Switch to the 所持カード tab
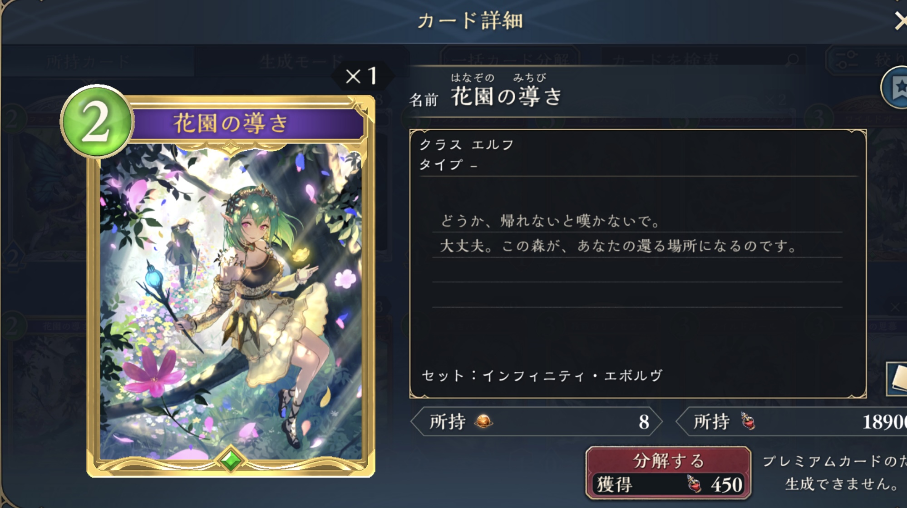This screenshot has height=508, width=907. point(89,61)
